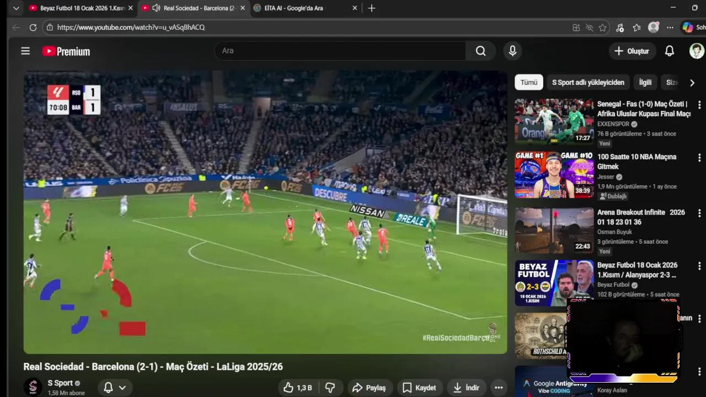Close the EİTA AI tab
Image resolution: width=706 pixels, height=397 pixels.
pos(355,8)
